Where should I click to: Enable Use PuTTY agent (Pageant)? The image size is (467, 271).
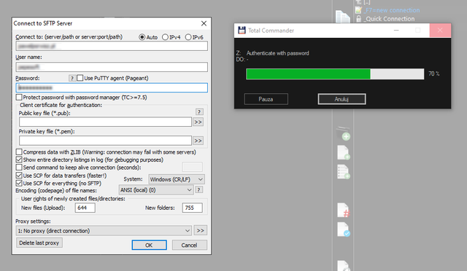point(80,78)
